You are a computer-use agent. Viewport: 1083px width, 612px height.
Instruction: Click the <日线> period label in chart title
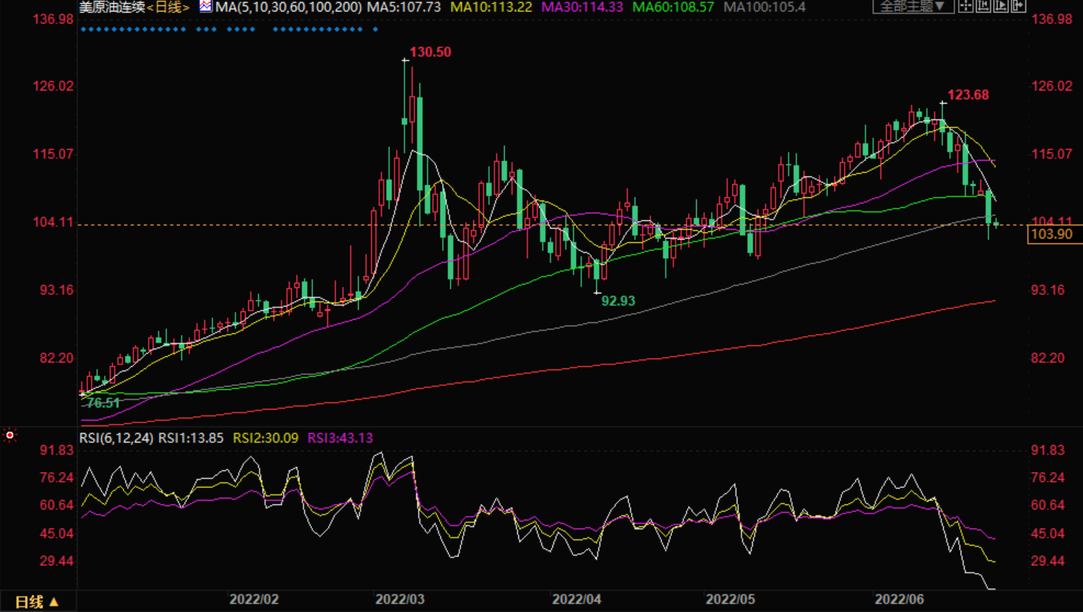(x=168, y=7)
